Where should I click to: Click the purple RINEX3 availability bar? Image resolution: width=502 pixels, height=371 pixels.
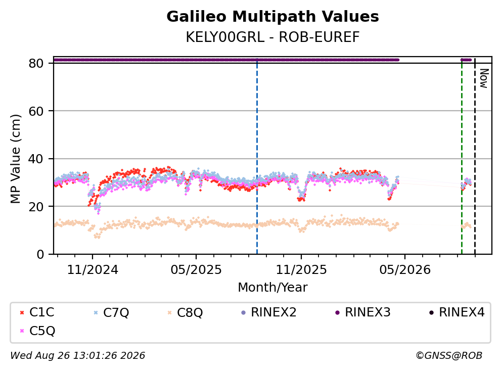tap(226, 60)
